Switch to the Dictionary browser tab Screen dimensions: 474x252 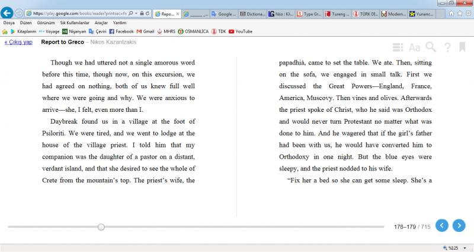coord(253,14)
